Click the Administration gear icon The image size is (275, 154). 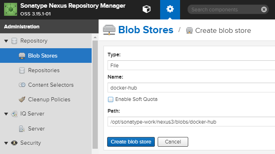pyautogui.click(x=170, y=9)
